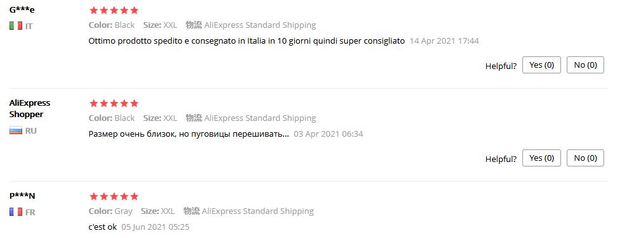Click the French flag icon beside FR
Viewport: 620px width, 238px height.
16,212
